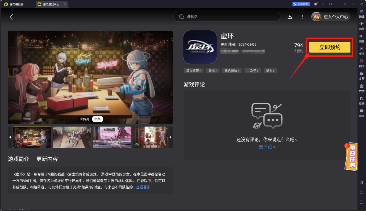Open the 二次元 tag
Viewport: 366px width, 211px height.
point(253,71)
